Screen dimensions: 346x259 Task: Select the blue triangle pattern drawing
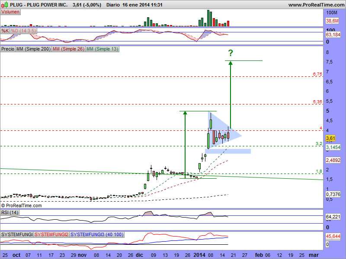coord(222,132)
